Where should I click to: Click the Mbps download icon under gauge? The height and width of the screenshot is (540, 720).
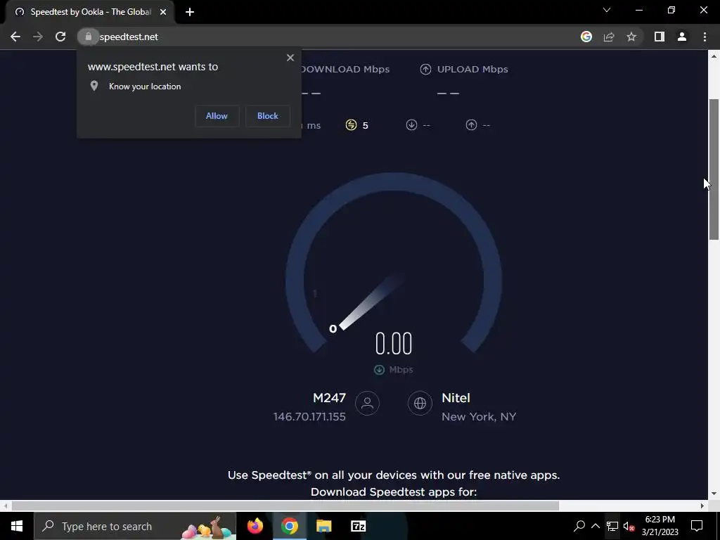(379, 370)
